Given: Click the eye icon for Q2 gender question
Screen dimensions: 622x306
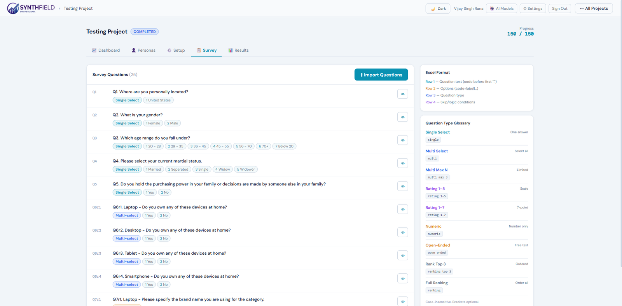Looking at the screenshot, I should click(x=403, y=117).
